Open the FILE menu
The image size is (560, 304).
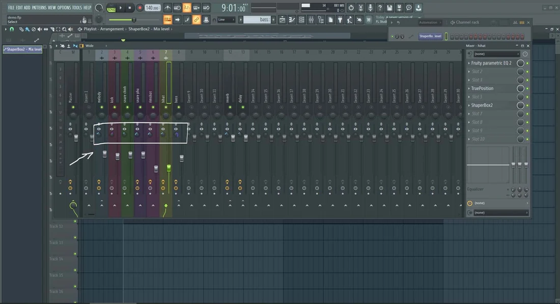click(11, 8)
